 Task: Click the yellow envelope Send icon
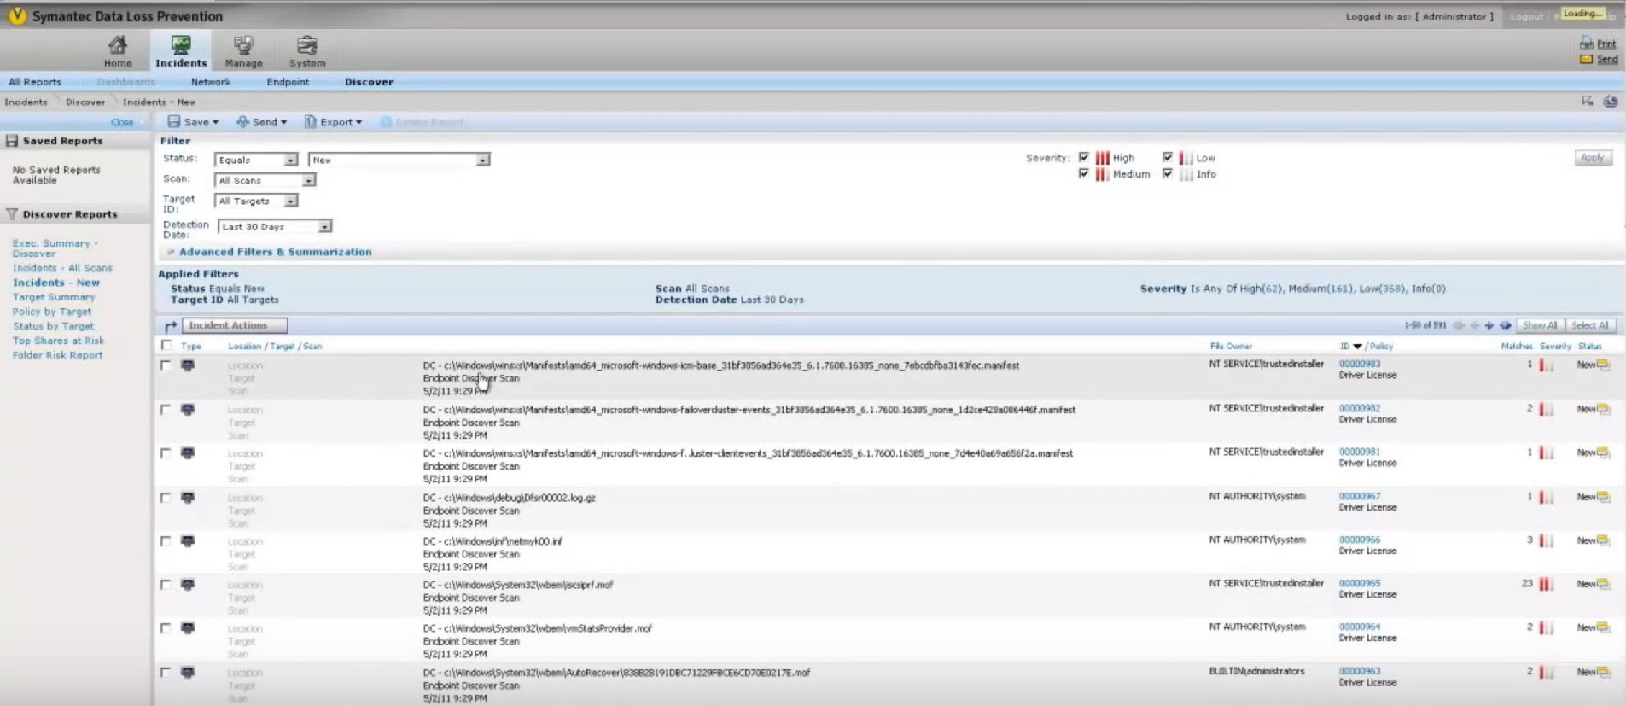point(1587,59)
